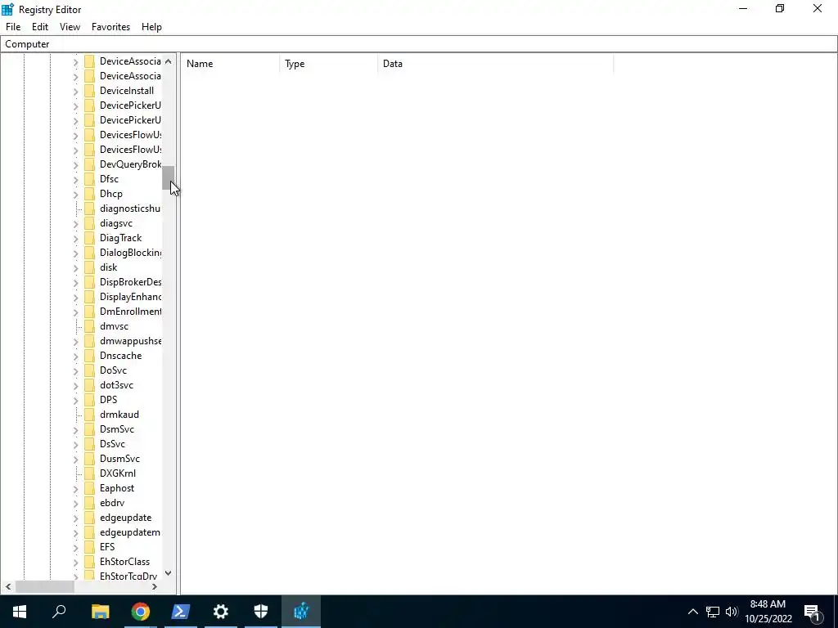Expand the Dfsc key

point(75,179)
